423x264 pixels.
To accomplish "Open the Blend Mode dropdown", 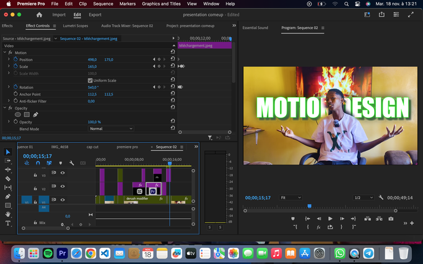I will pyautogui.click(x=110, y=129).
